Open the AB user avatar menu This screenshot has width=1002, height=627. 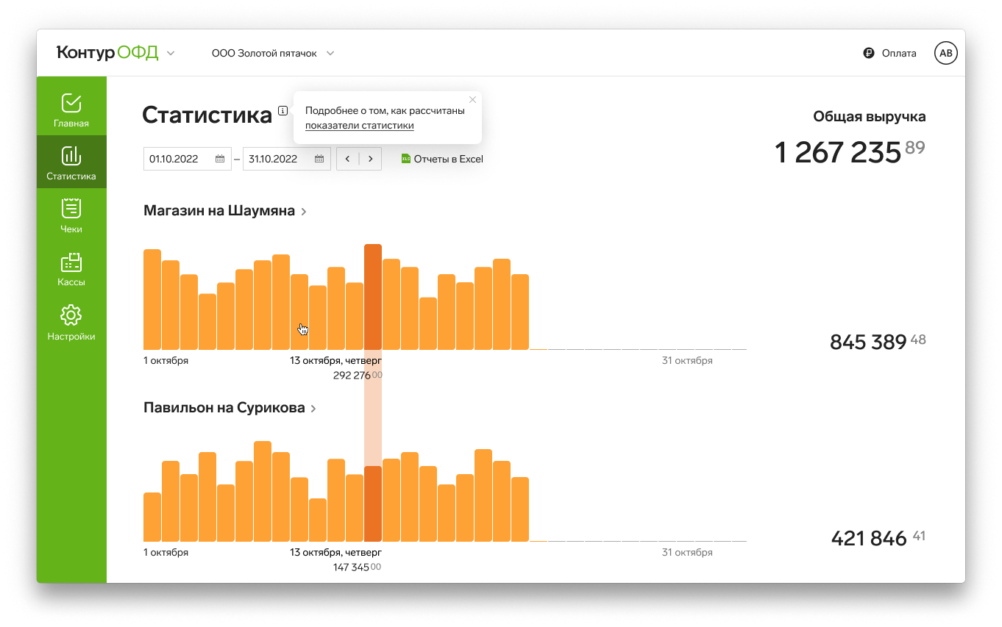pos(946,53)
